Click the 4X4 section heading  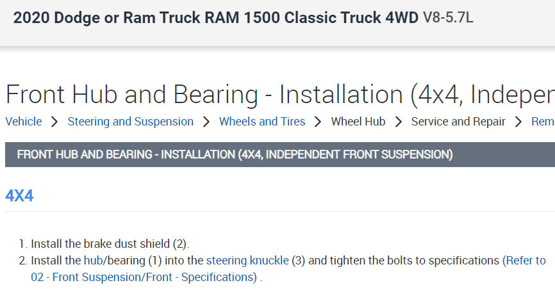[19, 196]
